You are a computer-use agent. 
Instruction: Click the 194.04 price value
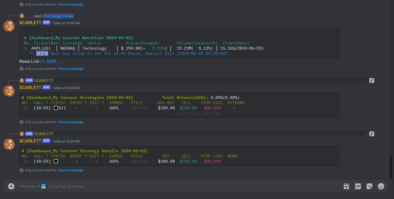click(x=133, y=48)
